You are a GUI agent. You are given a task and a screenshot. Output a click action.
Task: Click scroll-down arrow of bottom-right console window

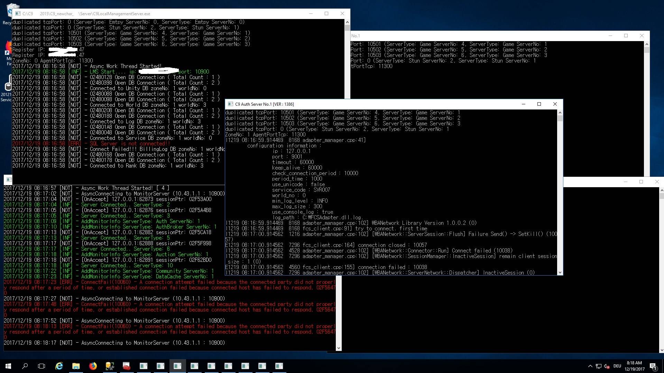pyautogui.click(x=662, y=350)
